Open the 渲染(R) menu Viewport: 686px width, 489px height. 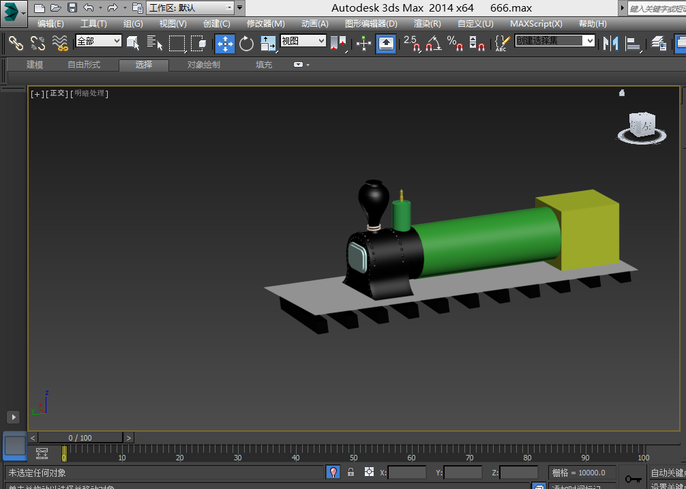pyautogui.click(x=427, y=24)
